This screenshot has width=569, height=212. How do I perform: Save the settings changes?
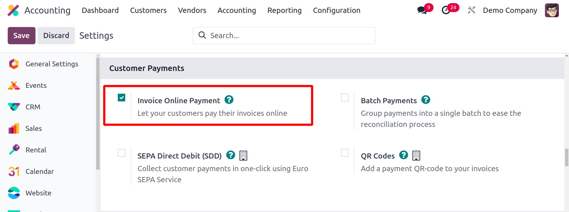coord(21,36)
